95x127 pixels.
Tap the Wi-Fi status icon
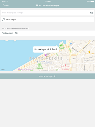coord(7,1)
